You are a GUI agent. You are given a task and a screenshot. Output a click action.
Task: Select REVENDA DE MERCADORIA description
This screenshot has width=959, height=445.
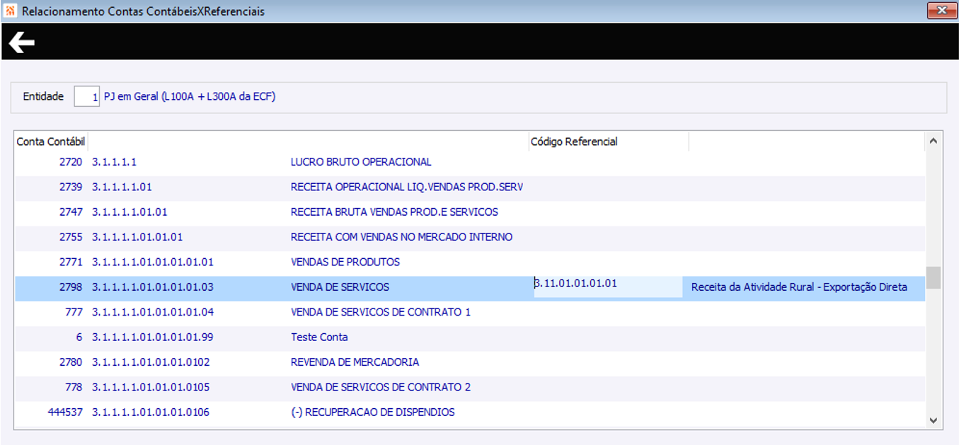tap(355, 362)
